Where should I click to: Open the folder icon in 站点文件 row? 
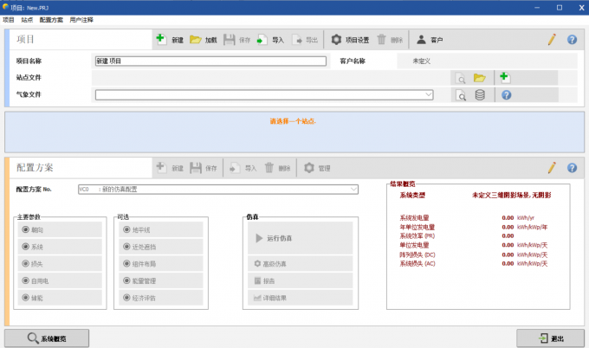[480, 78]
